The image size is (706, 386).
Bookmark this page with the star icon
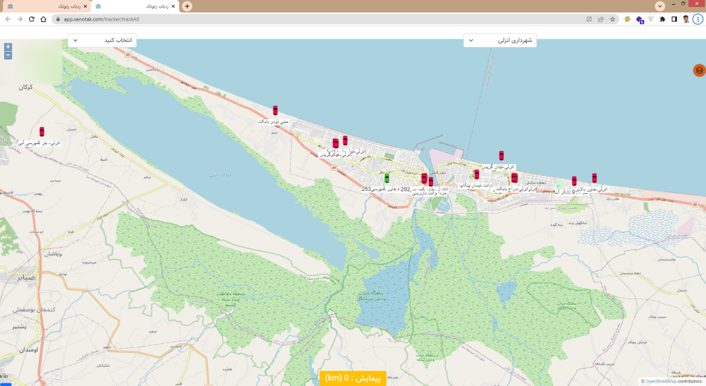coord(612,19)
